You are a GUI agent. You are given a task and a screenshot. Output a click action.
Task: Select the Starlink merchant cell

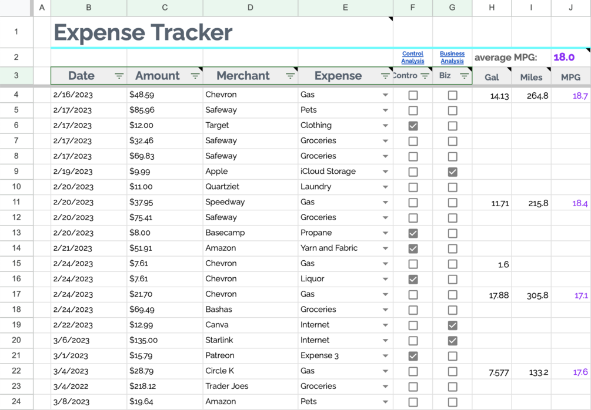click(x=251, y=340)
